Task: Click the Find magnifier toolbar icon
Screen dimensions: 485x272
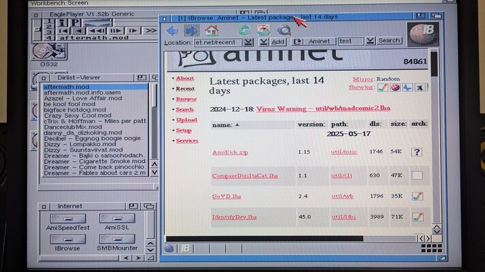Action: pos(283,31)
